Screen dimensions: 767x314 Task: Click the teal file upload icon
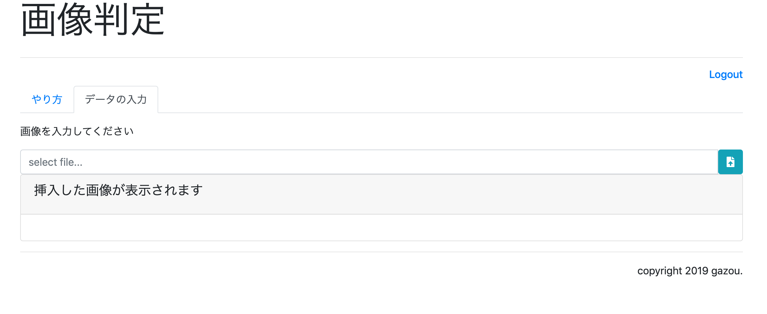(730, 162)
